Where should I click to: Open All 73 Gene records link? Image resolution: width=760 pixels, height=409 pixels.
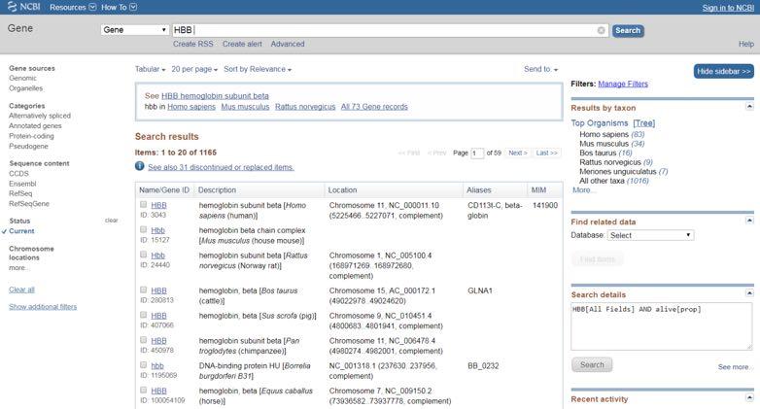(x=374, y=107)
